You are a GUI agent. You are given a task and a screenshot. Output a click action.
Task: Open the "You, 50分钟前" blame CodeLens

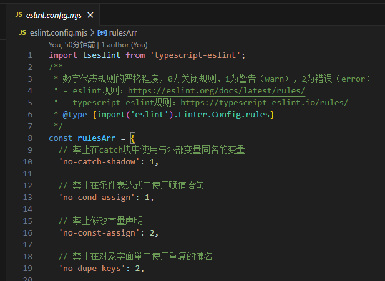click(x=72, y=45)
